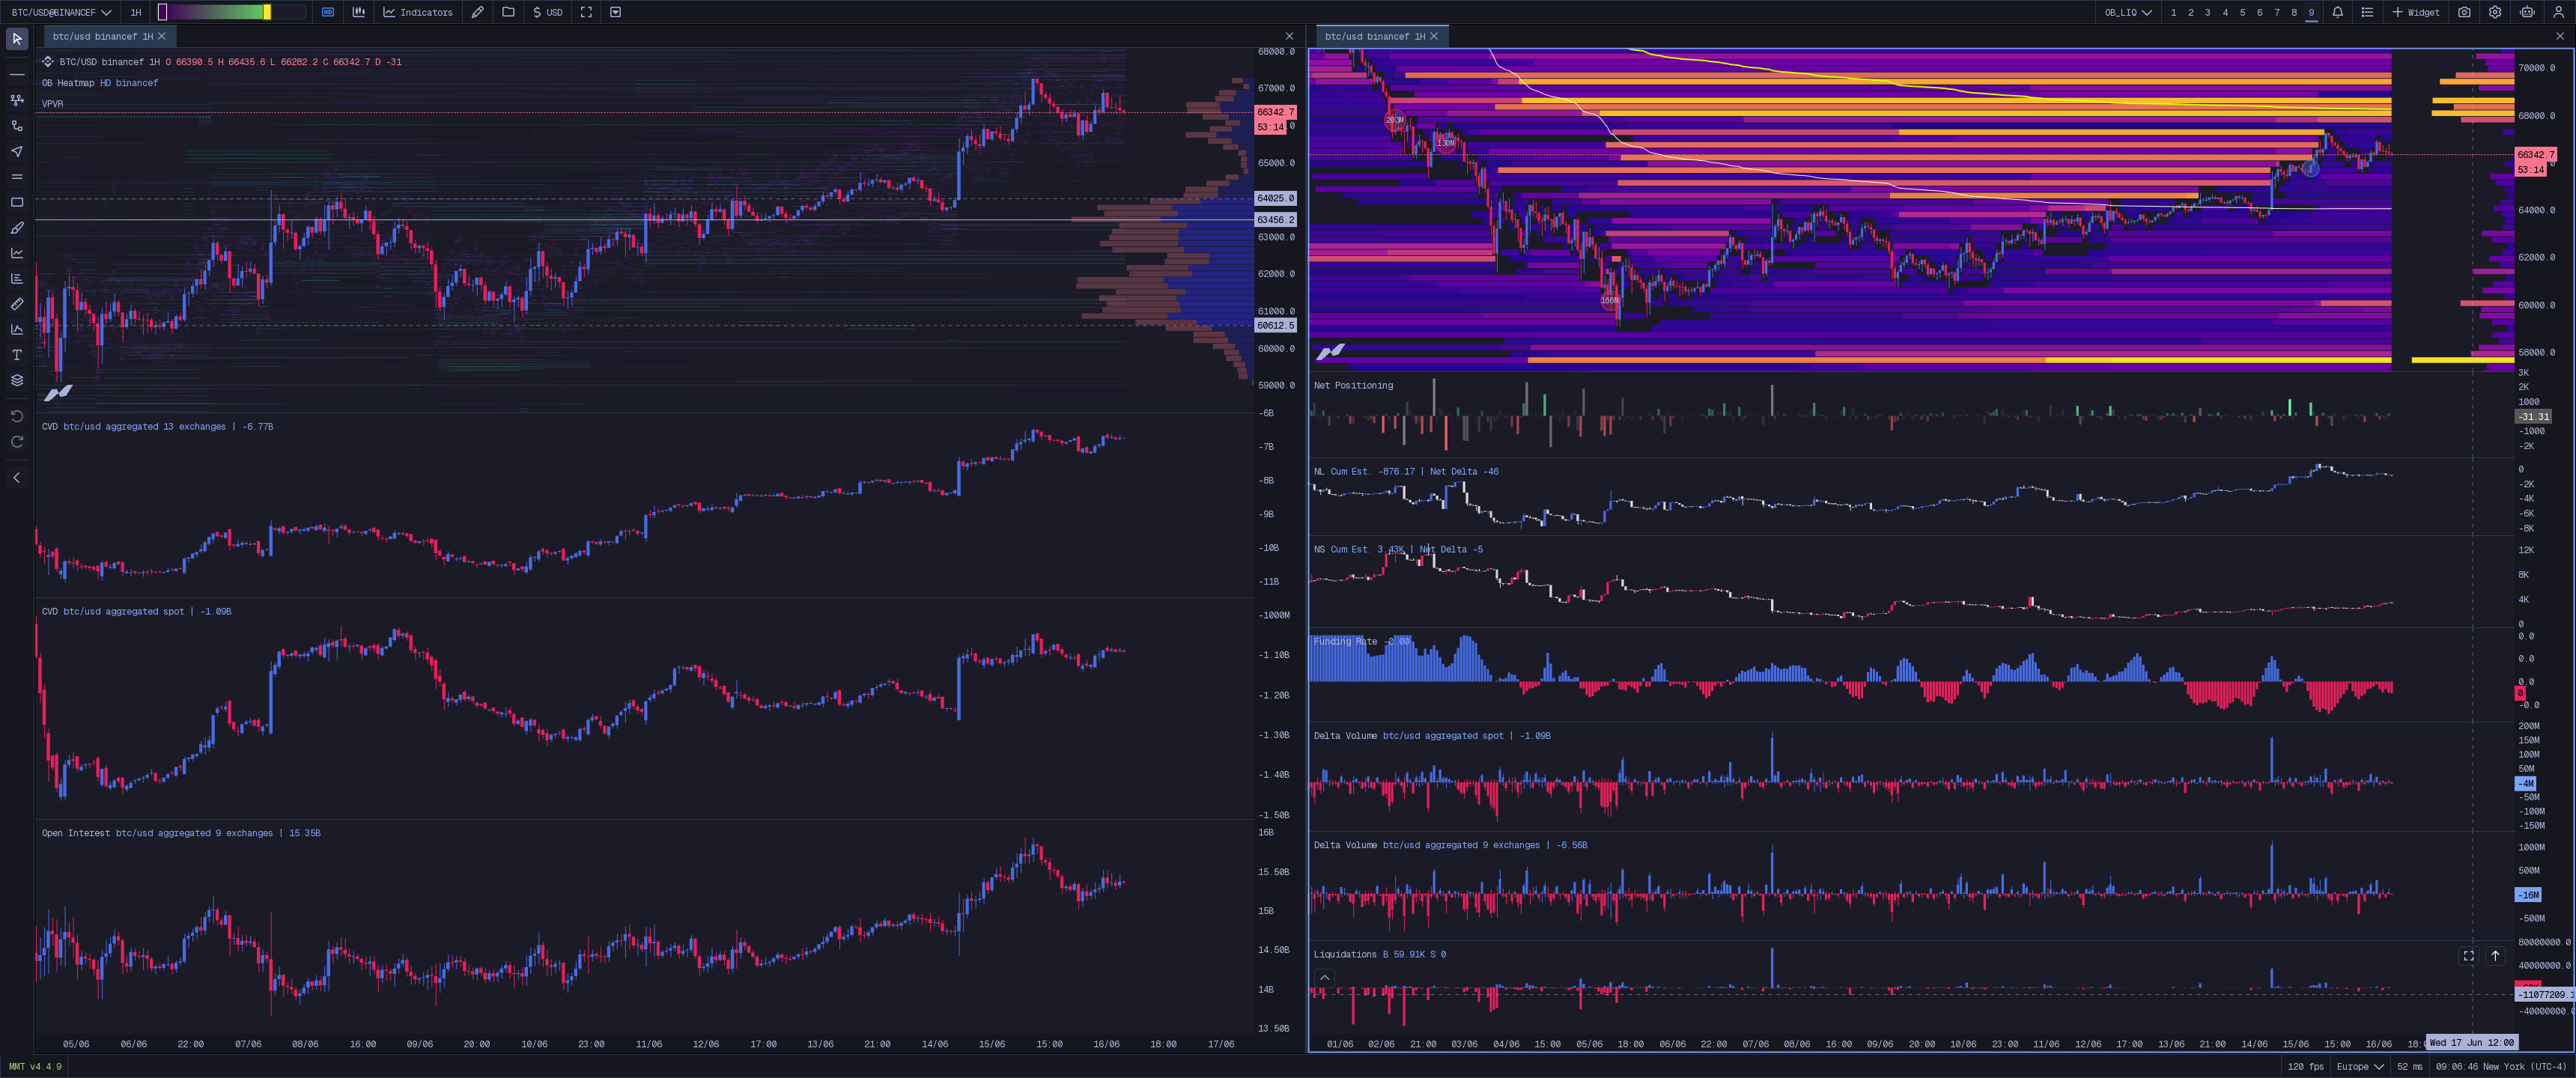Open the candlestick chart type selector
2576x1078 pixels.
click(x=358, y=12)
